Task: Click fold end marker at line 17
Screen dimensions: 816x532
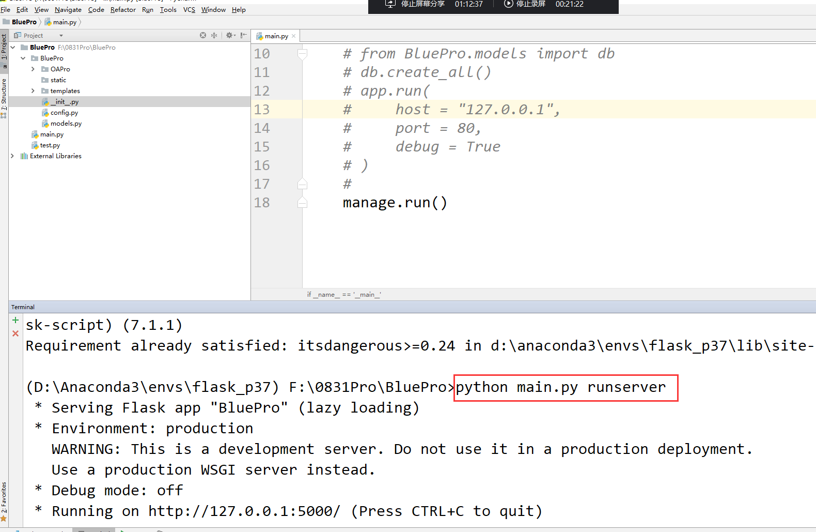Action: (x=303, y=184)
